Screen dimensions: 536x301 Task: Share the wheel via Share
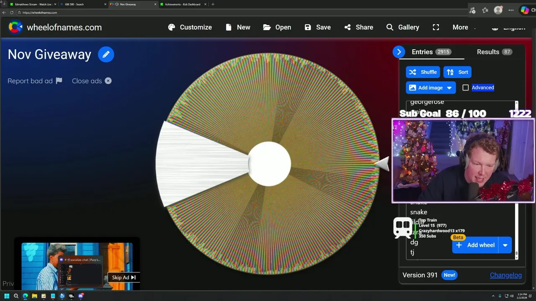pyautogui.click(x=359, y=27)
